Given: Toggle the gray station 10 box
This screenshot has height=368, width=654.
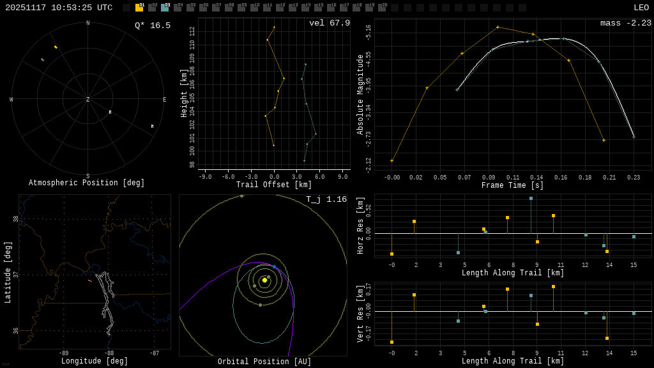Looking at the screenshot, I should tap(254, 8).
